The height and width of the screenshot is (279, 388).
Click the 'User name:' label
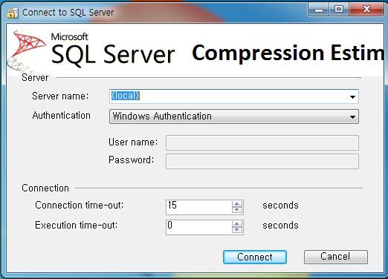(x=133, y=142)
